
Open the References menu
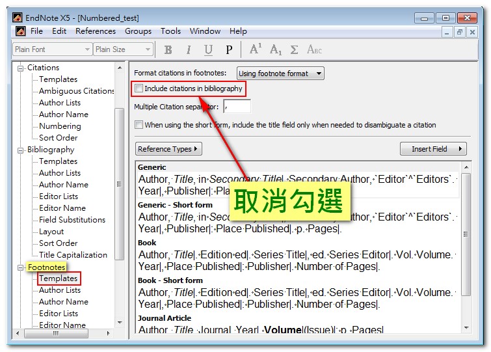[96, 31]
